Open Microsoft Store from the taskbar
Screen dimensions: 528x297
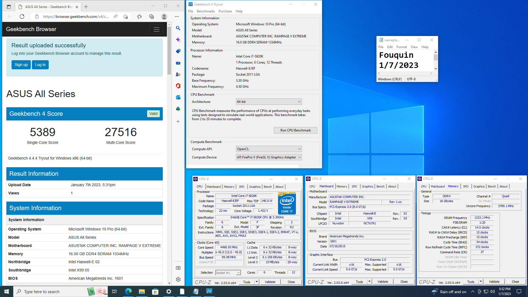point(155,291)
